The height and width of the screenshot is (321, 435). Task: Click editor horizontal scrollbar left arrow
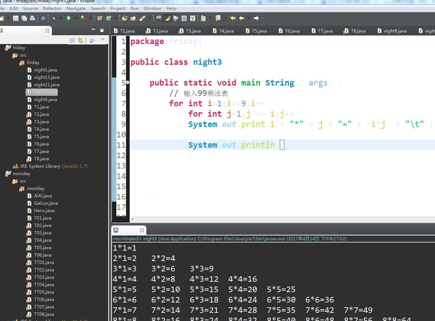[x=133, y=219]
